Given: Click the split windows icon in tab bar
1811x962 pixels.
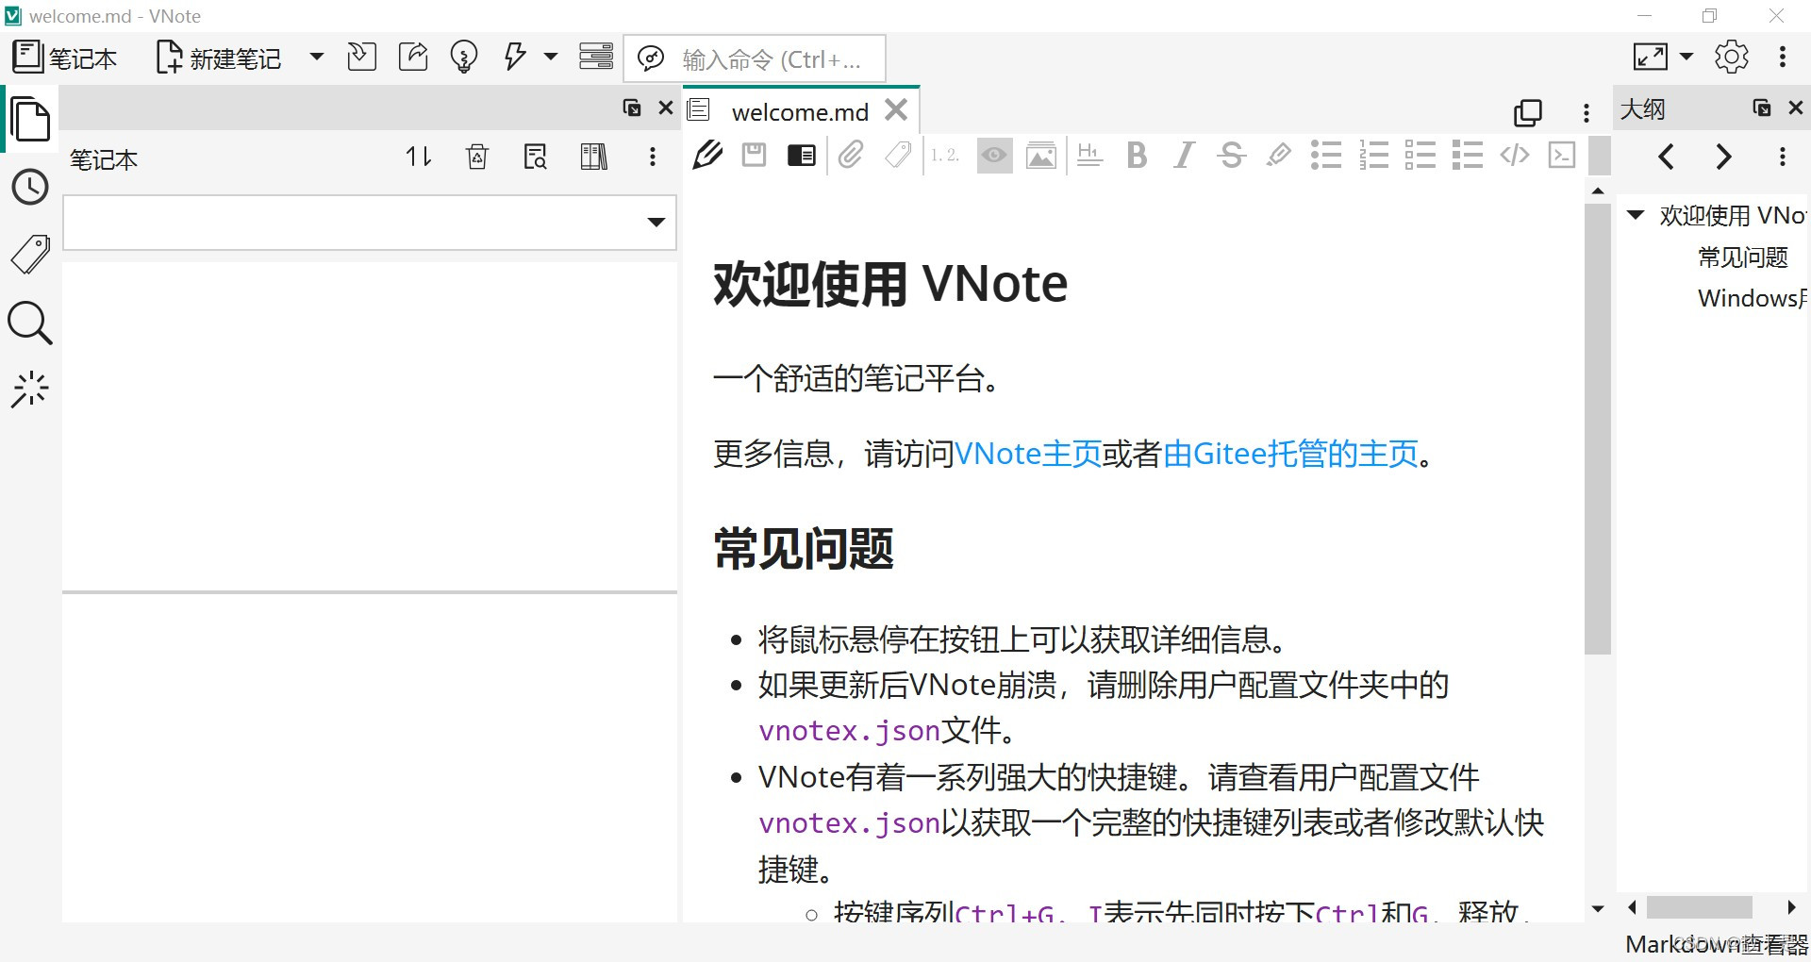Looking at the screenshot, I should click(x=1528, y=112).
